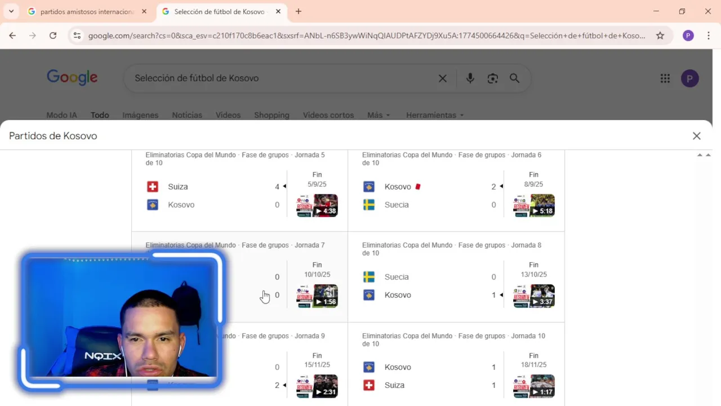Expand the Herramientas dropdown

click(x=435, y=115)
